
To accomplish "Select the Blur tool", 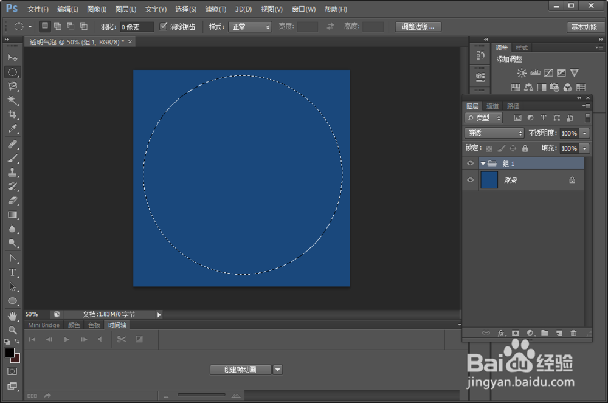I will (12, 229).
